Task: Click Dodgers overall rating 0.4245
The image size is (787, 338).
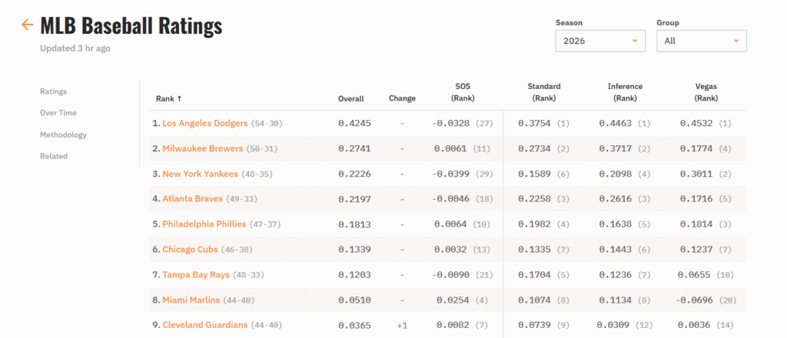Action: (354, 124)
